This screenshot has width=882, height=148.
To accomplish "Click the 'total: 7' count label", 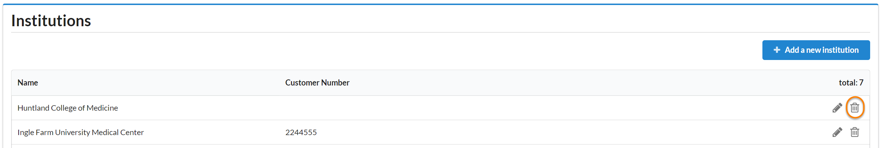I will point(851,83).
